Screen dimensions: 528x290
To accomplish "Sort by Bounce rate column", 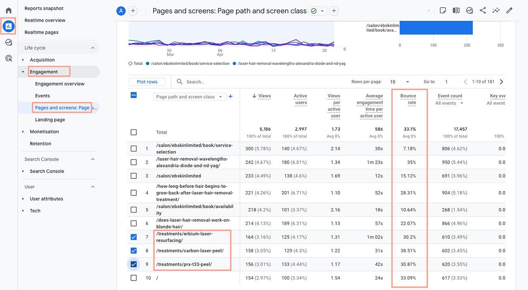I will (408, 99).
